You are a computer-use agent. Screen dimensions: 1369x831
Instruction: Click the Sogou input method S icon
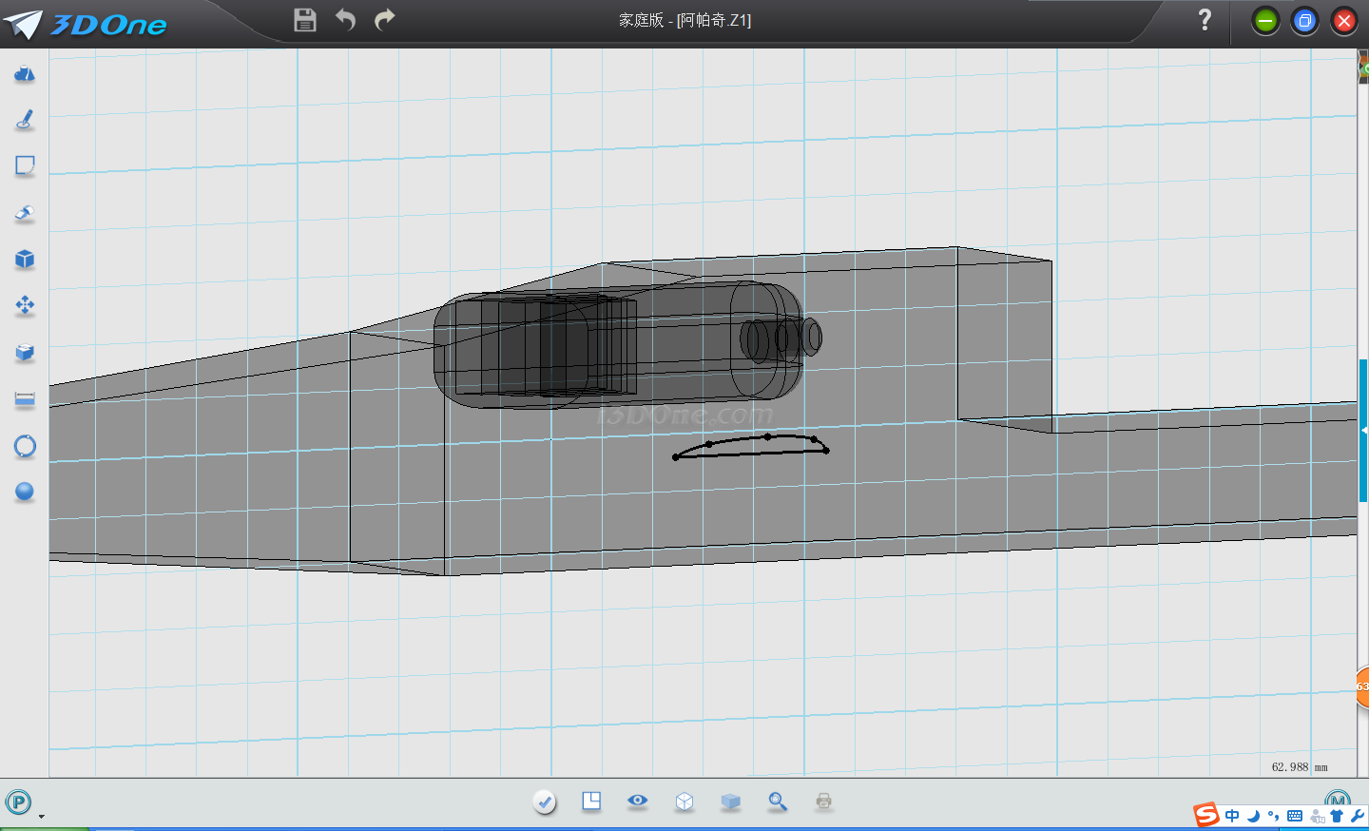click(x=1206, y=815)
